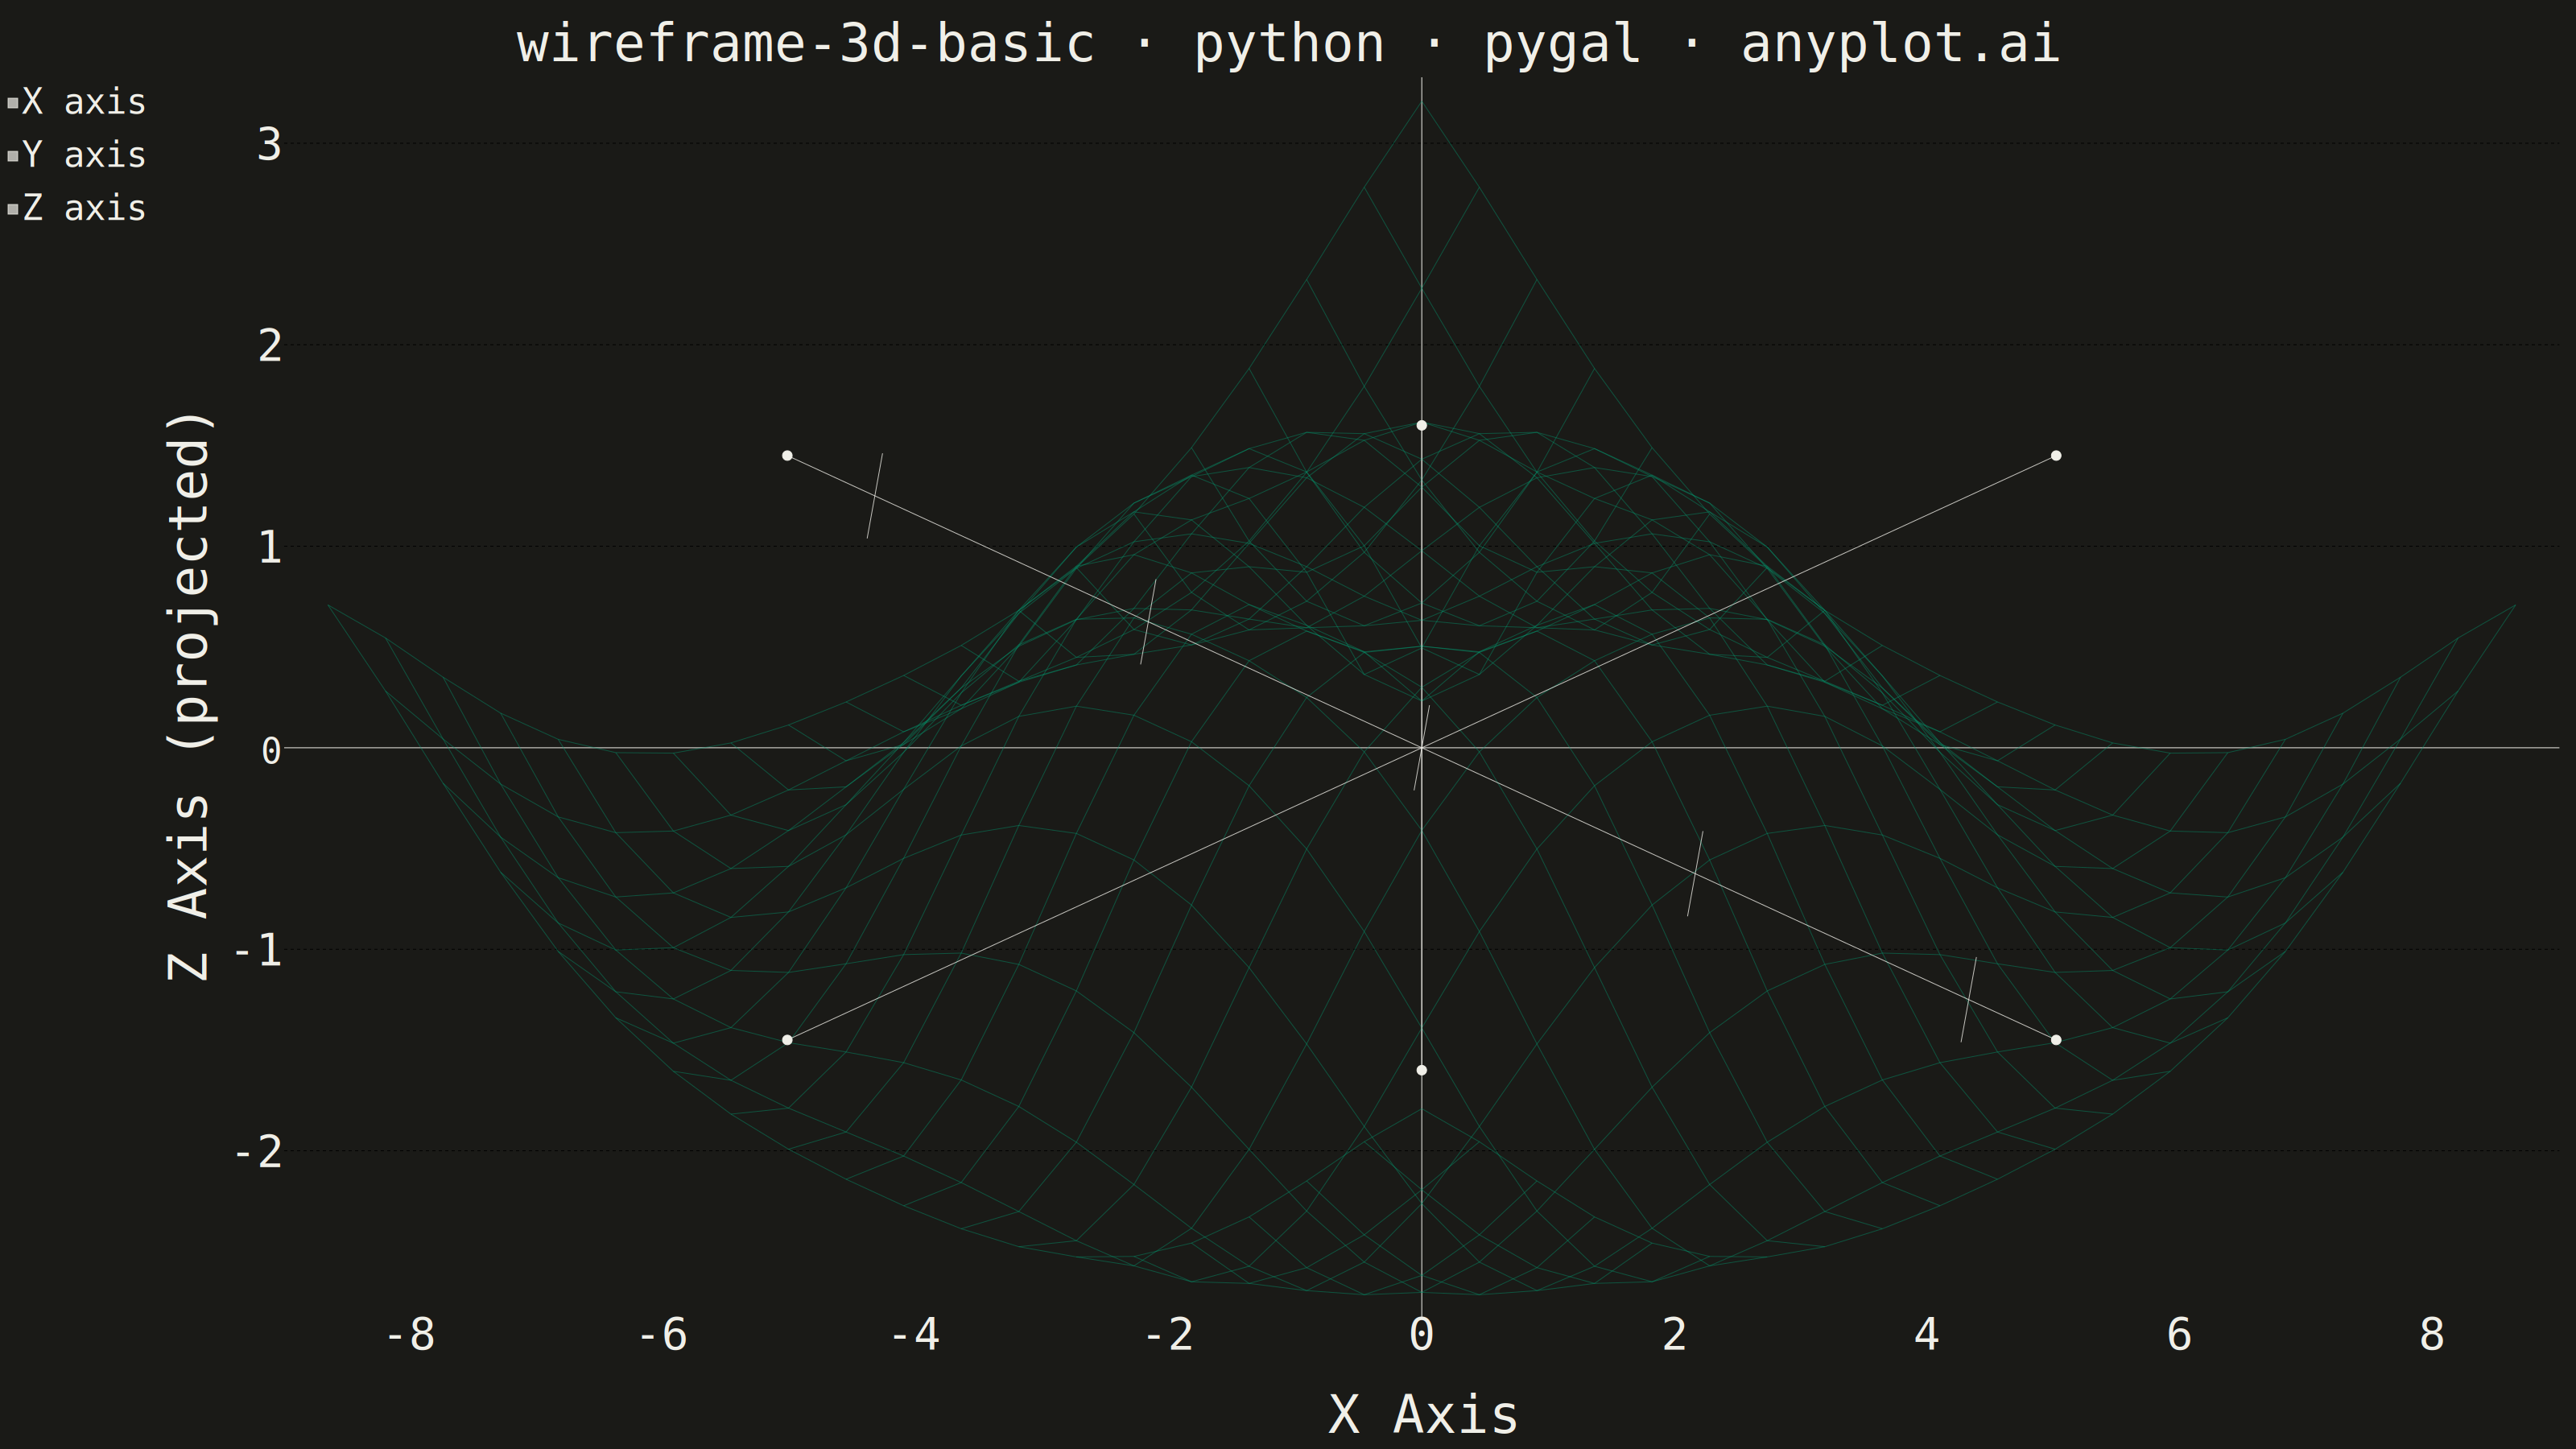Screen dimensions: 2576x1449
Task: Click the X axis legend color square
Action: [x=13, y=102]
